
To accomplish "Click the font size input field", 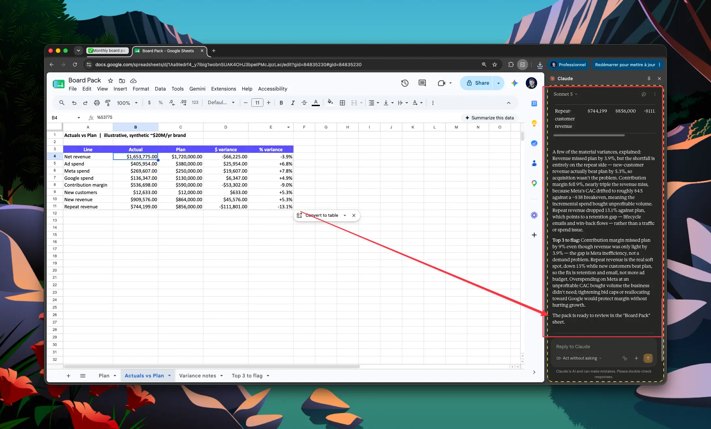I will (x=257, y=103).
